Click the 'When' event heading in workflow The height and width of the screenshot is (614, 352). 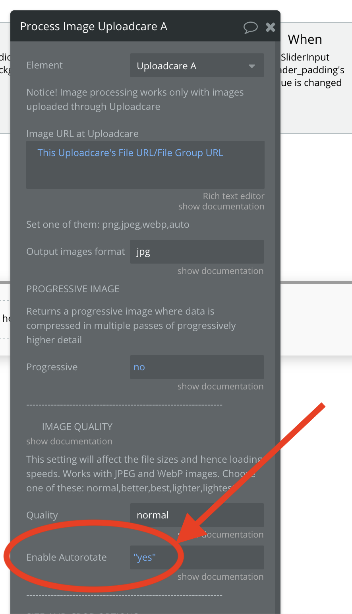305,39
